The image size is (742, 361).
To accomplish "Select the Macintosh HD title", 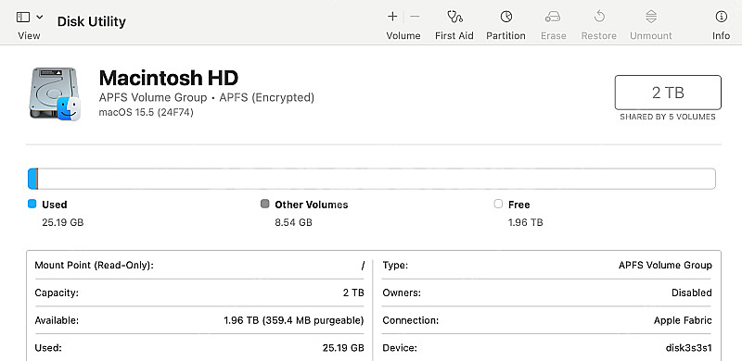I will (169, 78).
